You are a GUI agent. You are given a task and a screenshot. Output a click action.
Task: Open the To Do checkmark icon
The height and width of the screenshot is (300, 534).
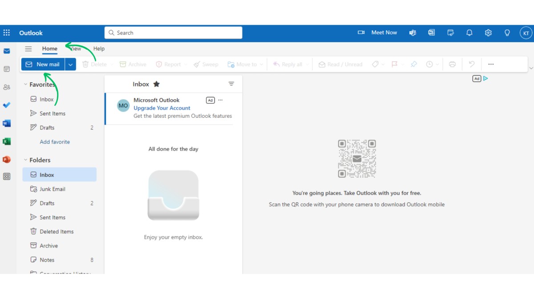click(7, 105)
